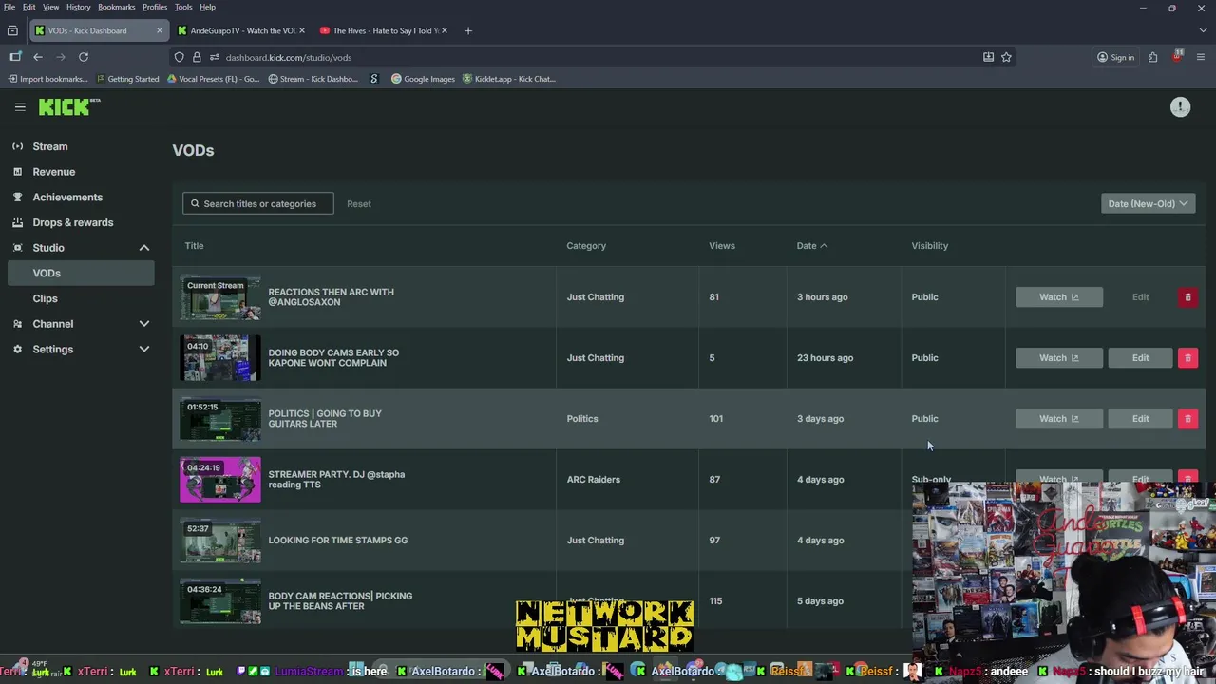This screenshot has width=1216, height=684.
Task: Reset the VOD search filter
Action: 358,203
